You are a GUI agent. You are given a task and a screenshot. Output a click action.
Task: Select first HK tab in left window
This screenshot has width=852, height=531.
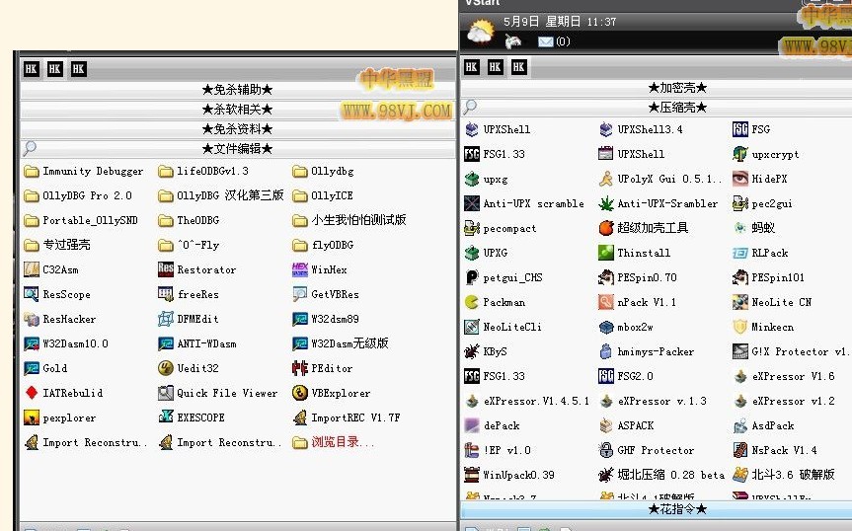point(31,69)
